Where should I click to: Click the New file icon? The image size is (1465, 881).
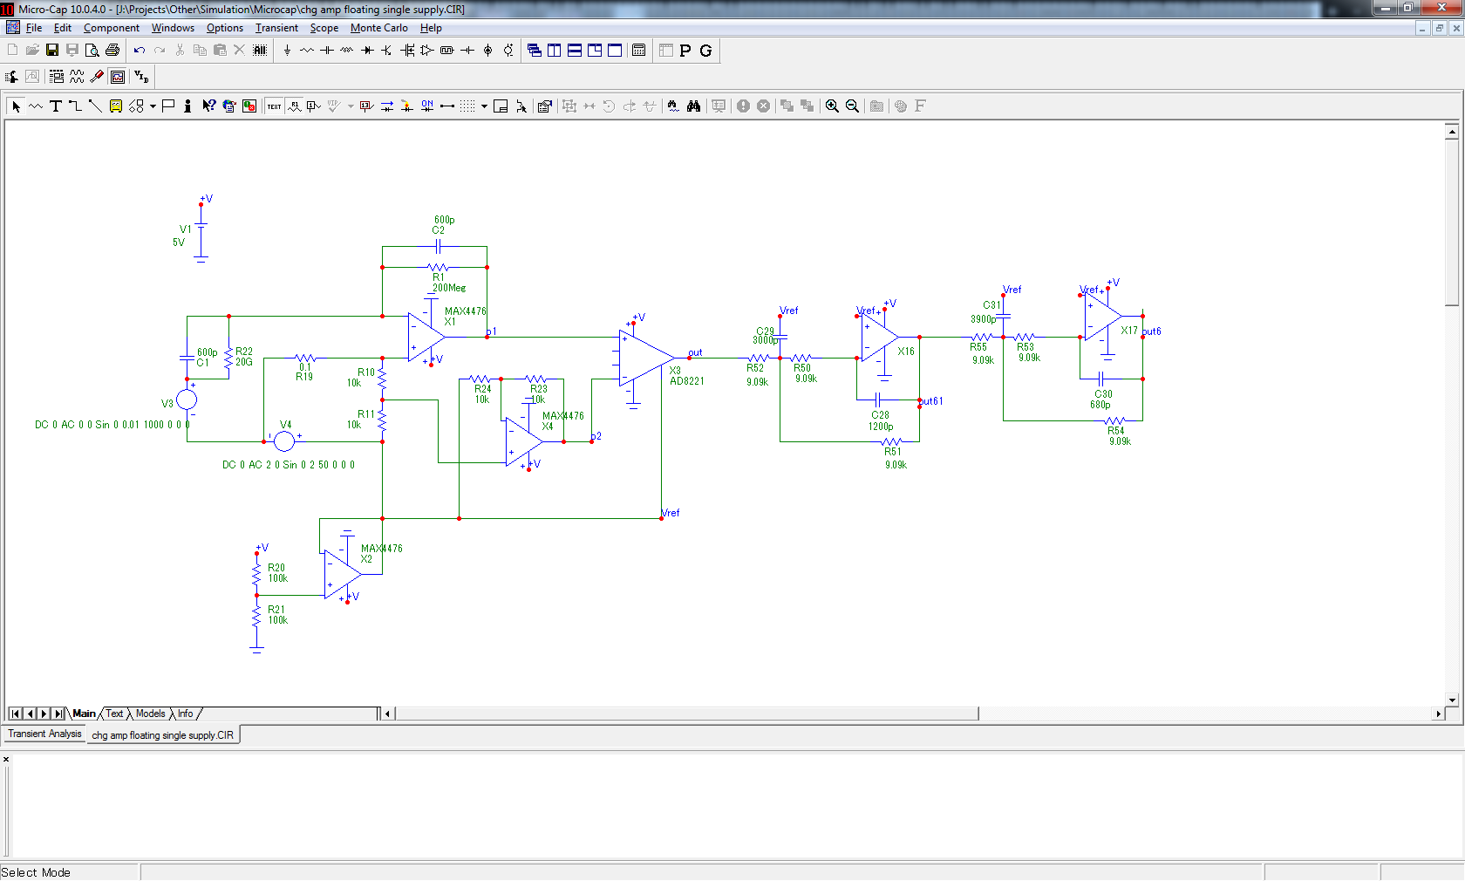point(12,51)
